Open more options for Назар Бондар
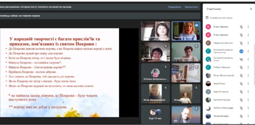The height and width of the screenshot is (125, 255). tap(248, 116)
